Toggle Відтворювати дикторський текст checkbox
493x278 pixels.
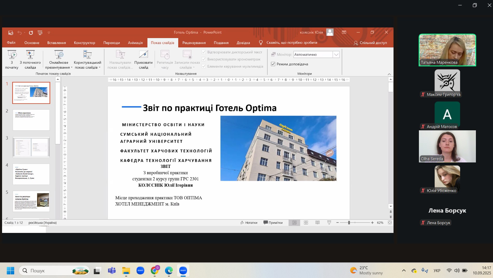pos(204,52)
